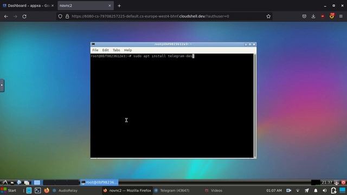Click the red logout icon in remote panel
Image resolution: width=347 pixels, height=195 pixels.
pyautogui.click(x=343, y=183)
